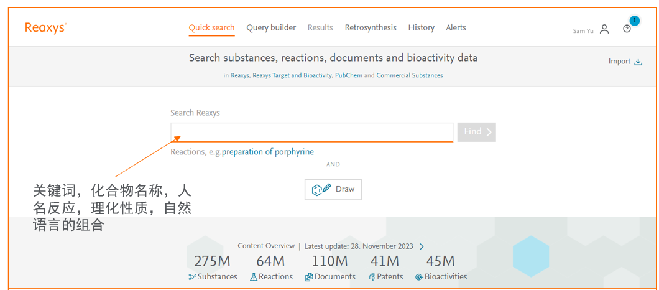Open the help question mark icon
Image resolution: width=659 pixels, height=290 pixels.
pyautogui.click(x=627, y=29)
